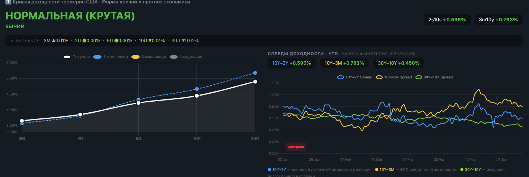
Task: Toggle the 1 мес. назад legend series
Action: [x=110, y=57]
